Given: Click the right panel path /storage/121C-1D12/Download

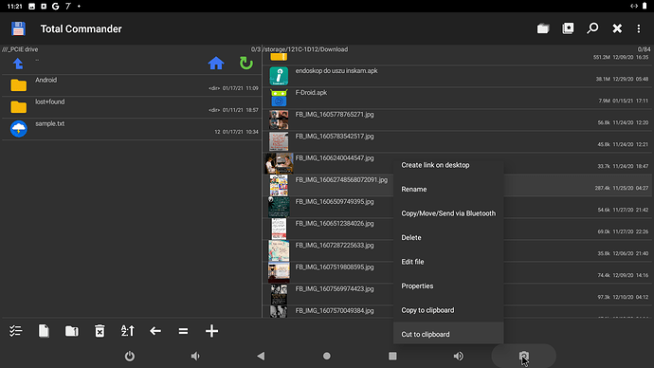Looking at the screenshot, I should 305,49.
